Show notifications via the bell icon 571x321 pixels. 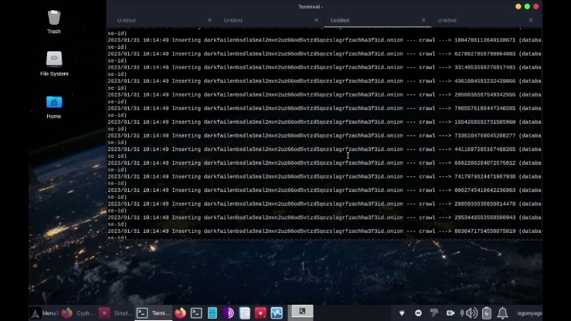point(502,313)
